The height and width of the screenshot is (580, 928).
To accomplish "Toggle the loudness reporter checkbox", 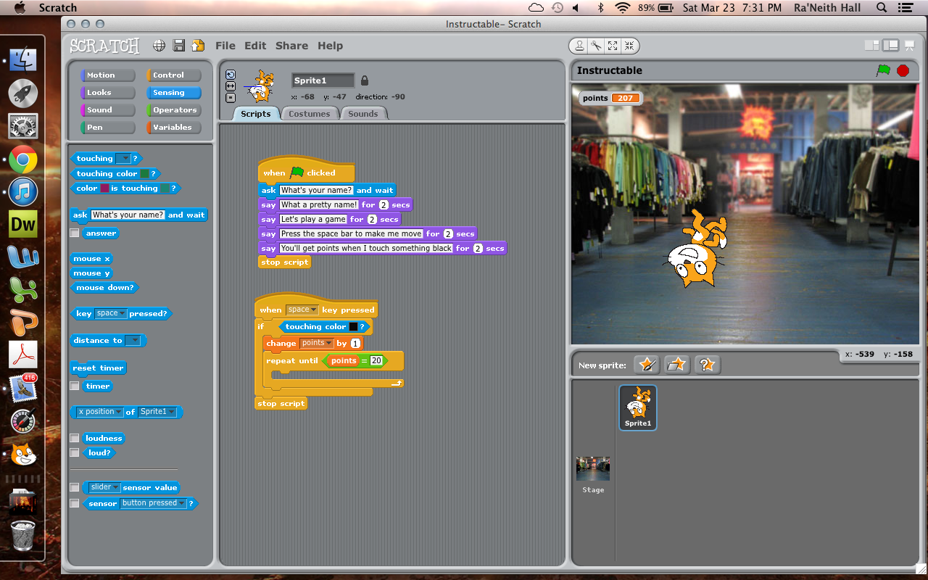I will click(x=74, y=439).
